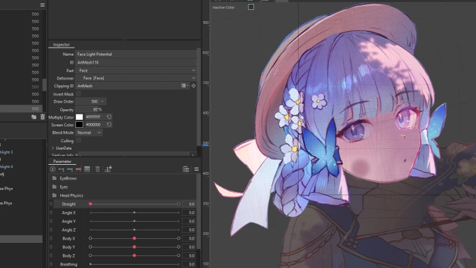This screenshot has height=268, width=476.
Task: Open the Parameter panel hamburger menu
Action: pyautogui.click(x=196, y=169)
